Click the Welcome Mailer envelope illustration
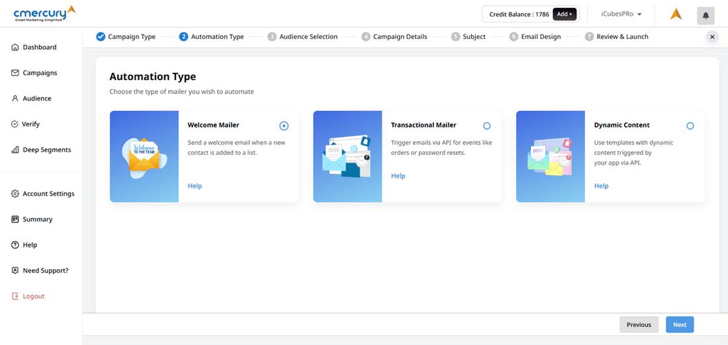This screenshot has width=728, height=345. tap(144, 156)
